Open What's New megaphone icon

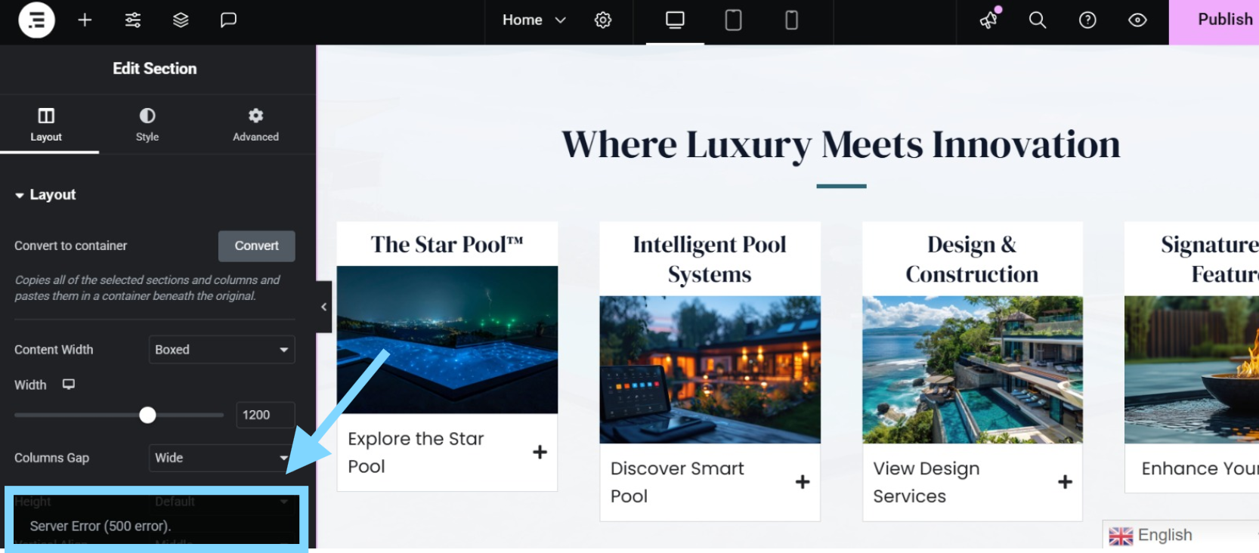[x=989, y=20]
